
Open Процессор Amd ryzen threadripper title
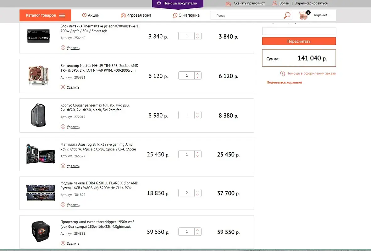pos(97,224)
